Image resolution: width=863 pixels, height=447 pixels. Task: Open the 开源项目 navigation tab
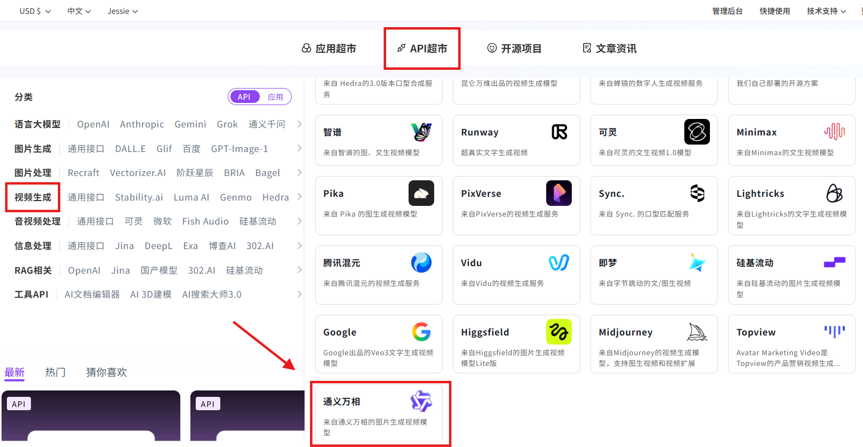click(514, 48)
